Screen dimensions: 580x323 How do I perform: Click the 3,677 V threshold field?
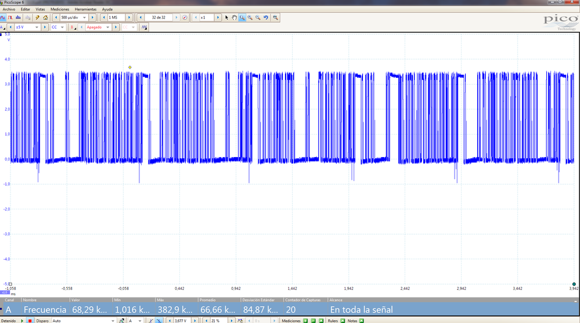pyautogui.click(x=182, y=321)
